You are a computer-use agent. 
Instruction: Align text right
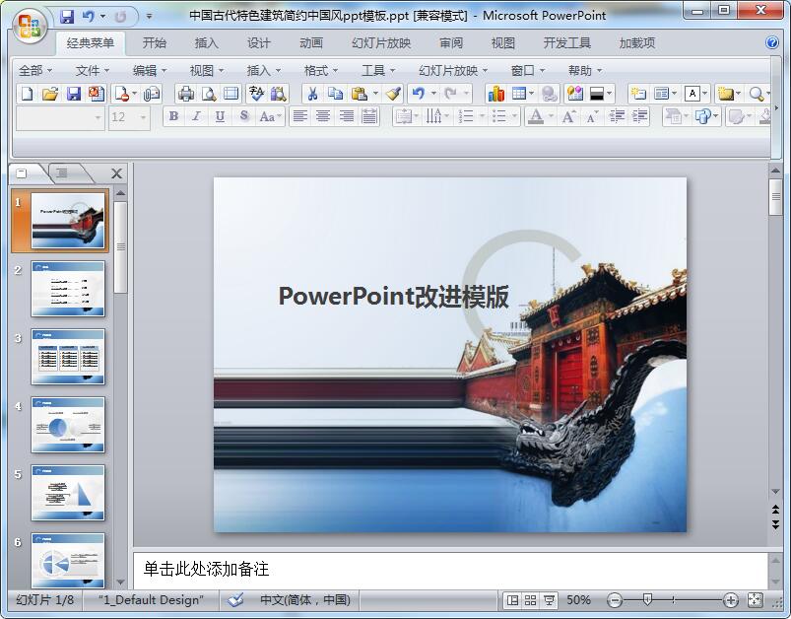(x=346, y=117)
